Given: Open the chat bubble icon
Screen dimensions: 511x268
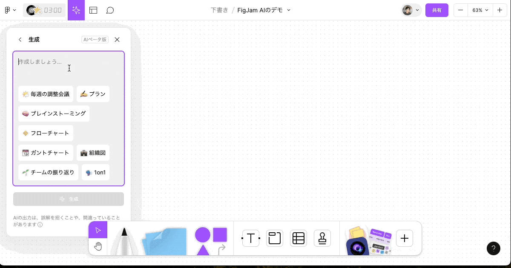Looking at the screenshot, I should point(110,10).
